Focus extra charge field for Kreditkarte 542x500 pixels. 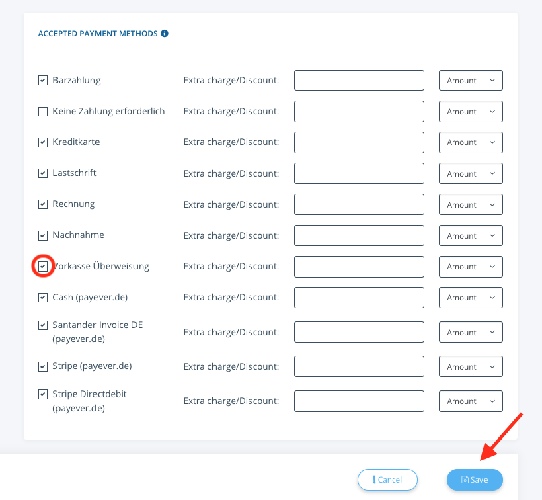pyautogui.click(x=359, y=142)
